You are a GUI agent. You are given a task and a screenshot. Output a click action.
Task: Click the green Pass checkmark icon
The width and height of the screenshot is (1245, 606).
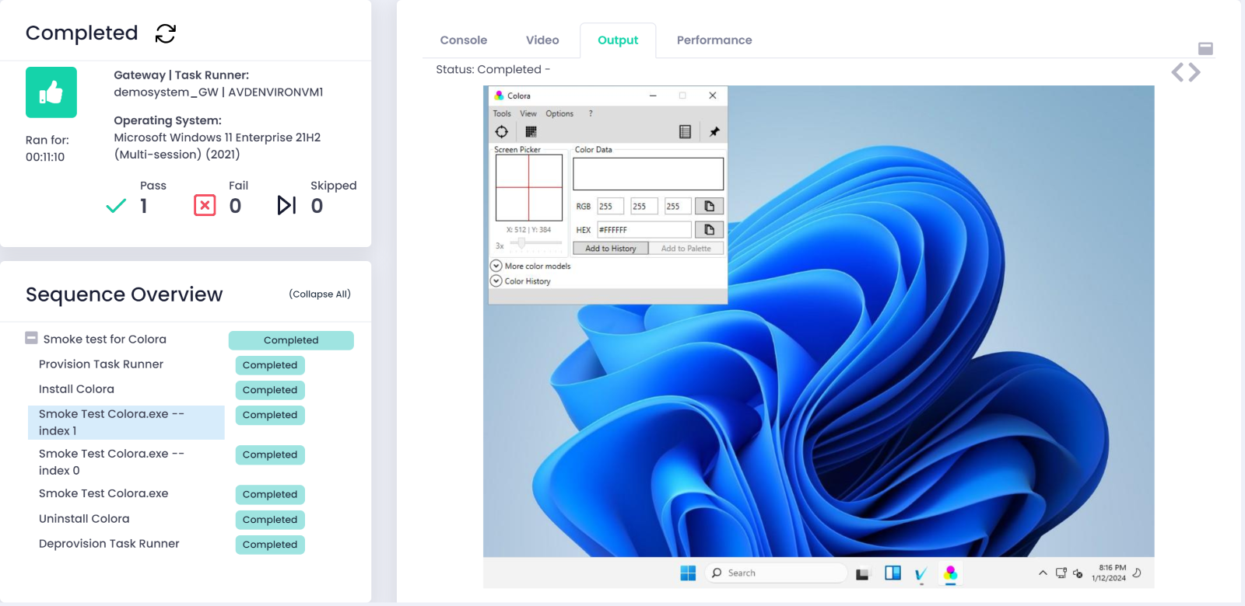(116, 206)
